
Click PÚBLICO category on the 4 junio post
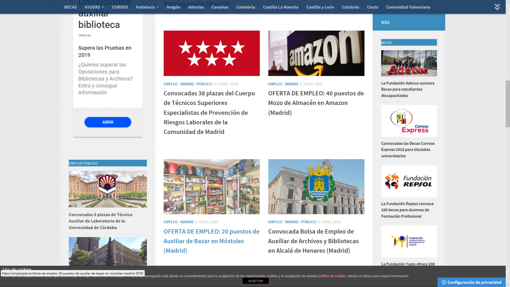[x=309, y=222]
